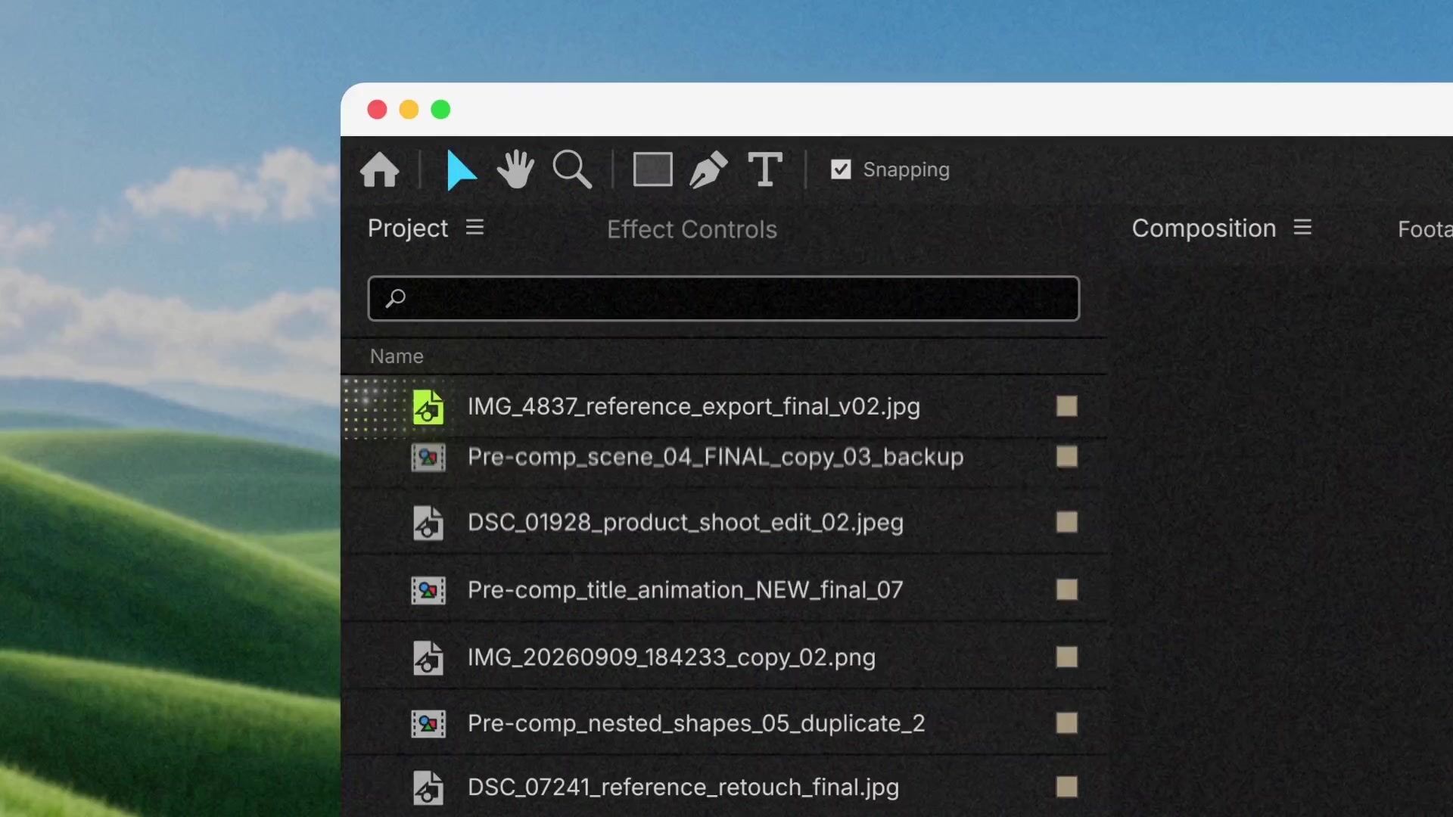Image resolution: width=1453 pixels, height=817 pixels.
Task: Click comp icon of Pre-comp_nested_shapes_05_duplicate_2
Action: 428,724
